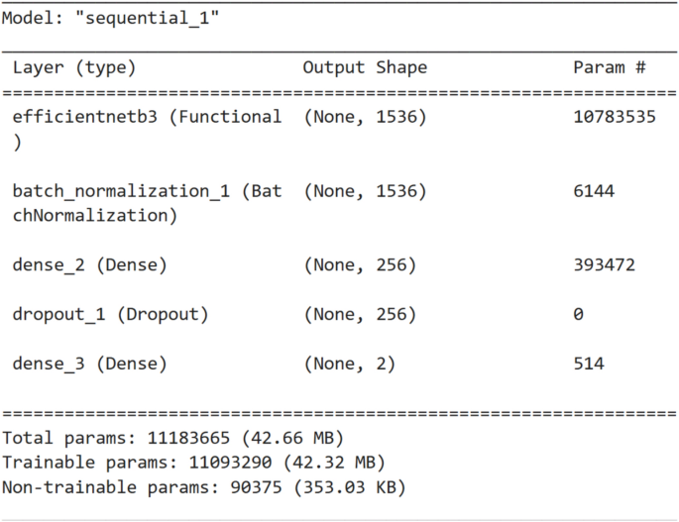Click the "Param #" column header
Image resolution: width=679 pixels, height=522 pixels.
click(x=610, y=68)
